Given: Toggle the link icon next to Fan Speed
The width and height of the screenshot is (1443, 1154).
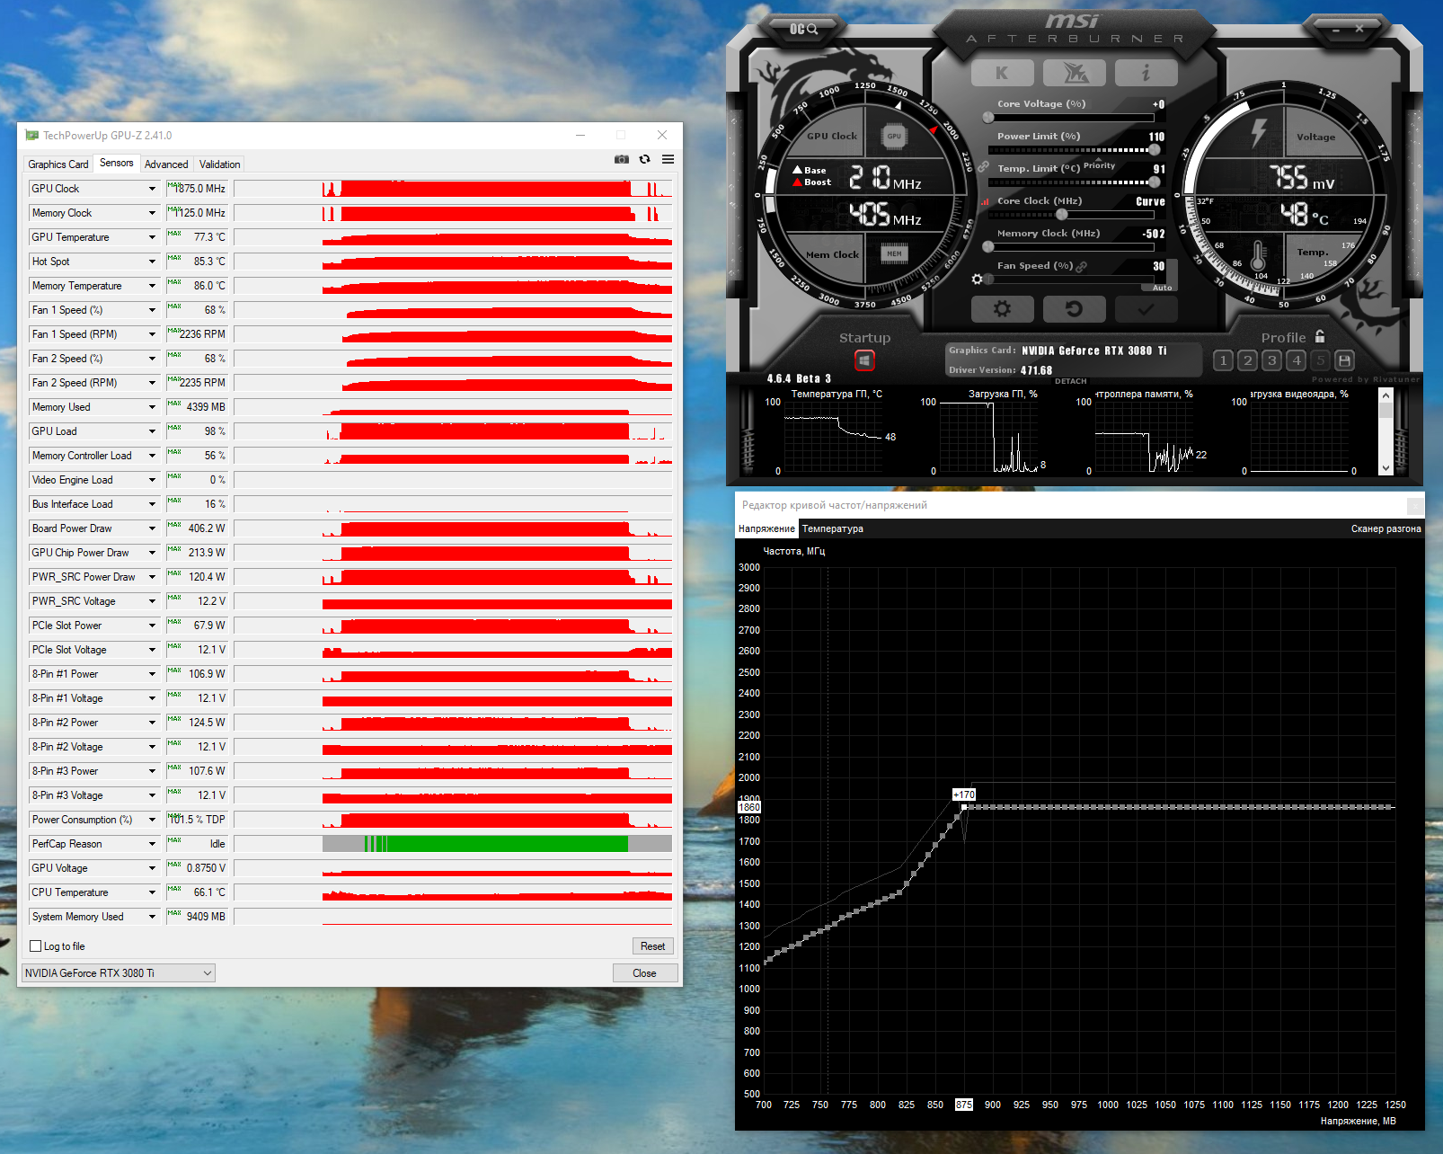Looking at the screenshot, I should (x=1082, y=266).
